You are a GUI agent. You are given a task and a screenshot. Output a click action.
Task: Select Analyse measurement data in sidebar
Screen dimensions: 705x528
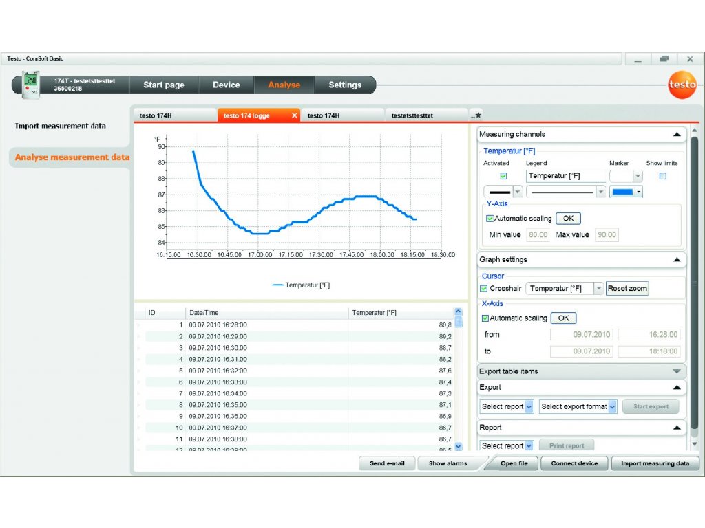click(x=72, y=157)
